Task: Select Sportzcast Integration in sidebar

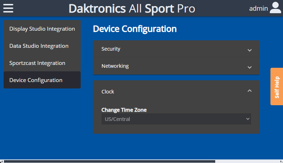Action: point(37,63)
